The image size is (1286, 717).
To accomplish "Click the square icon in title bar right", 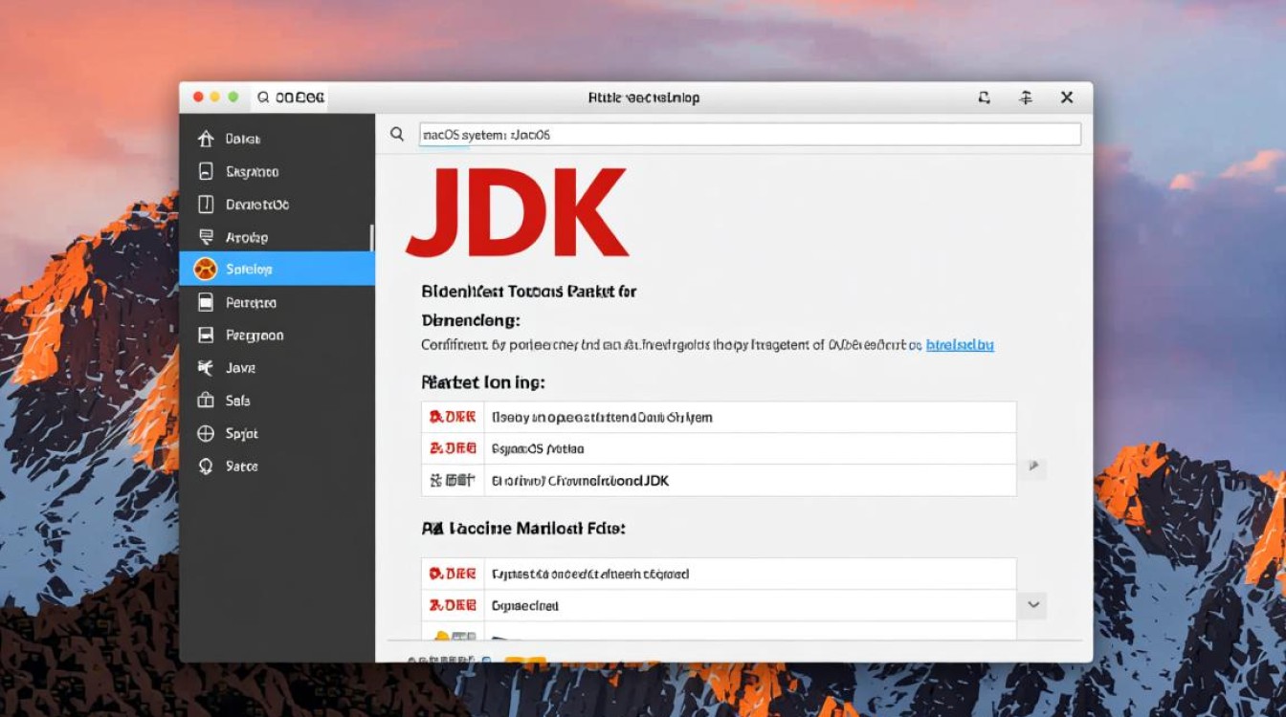I will pos(984,98).
